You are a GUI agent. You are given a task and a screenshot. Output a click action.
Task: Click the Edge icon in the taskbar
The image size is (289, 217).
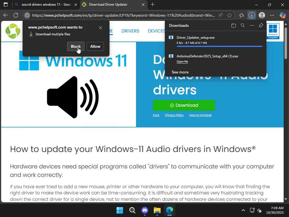pos(170,210)
